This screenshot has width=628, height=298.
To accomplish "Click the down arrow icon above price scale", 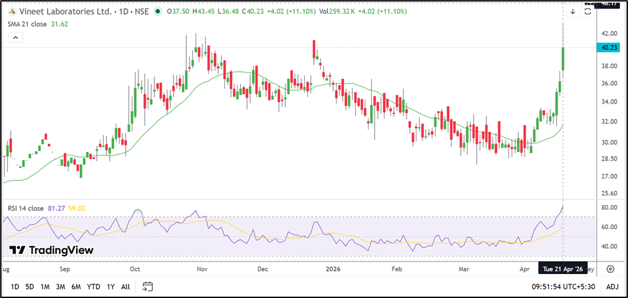I will pyautogui.click(x=573, y=11).
